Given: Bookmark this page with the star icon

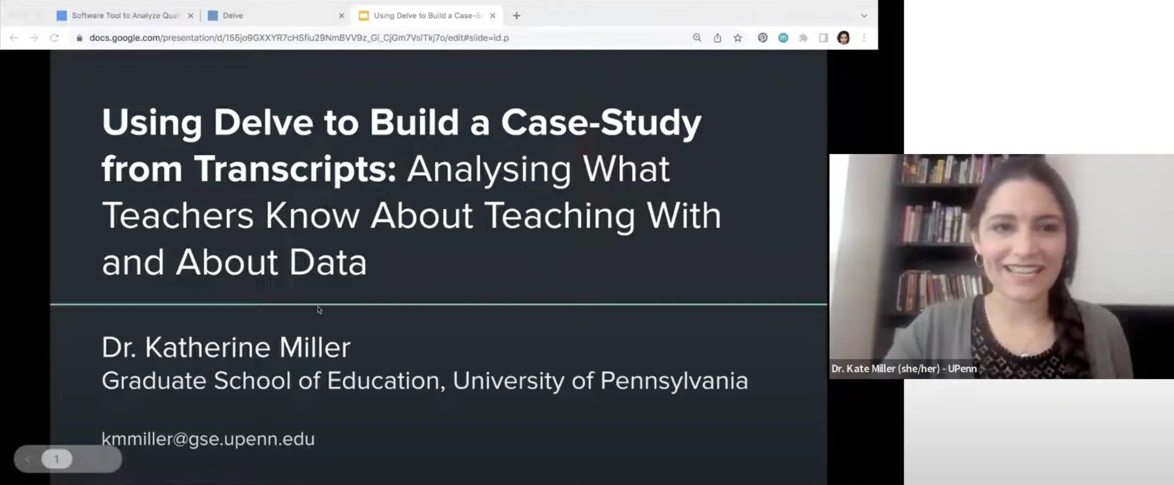Looking at the screenshot, I should pos(738,38).
